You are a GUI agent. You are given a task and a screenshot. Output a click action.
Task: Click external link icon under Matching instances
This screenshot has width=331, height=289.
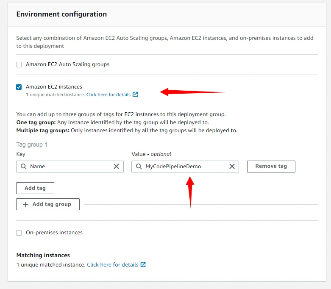click(x=143, y=264)
